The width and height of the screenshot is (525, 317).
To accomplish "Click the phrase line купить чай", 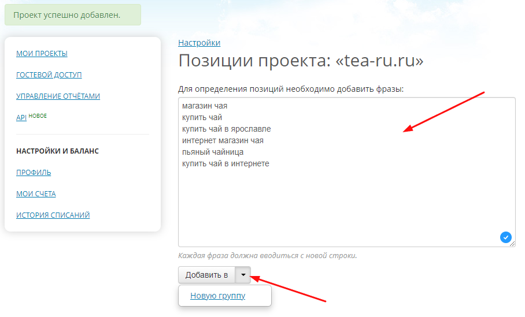I will [x=202, y=118].
